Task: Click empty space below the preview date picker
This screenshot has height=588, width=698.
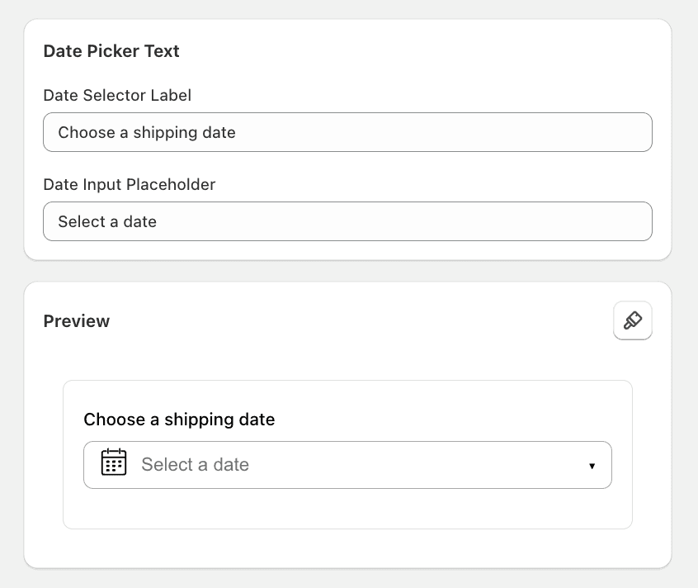Action: pyautogui.click(x=347, y=510)
